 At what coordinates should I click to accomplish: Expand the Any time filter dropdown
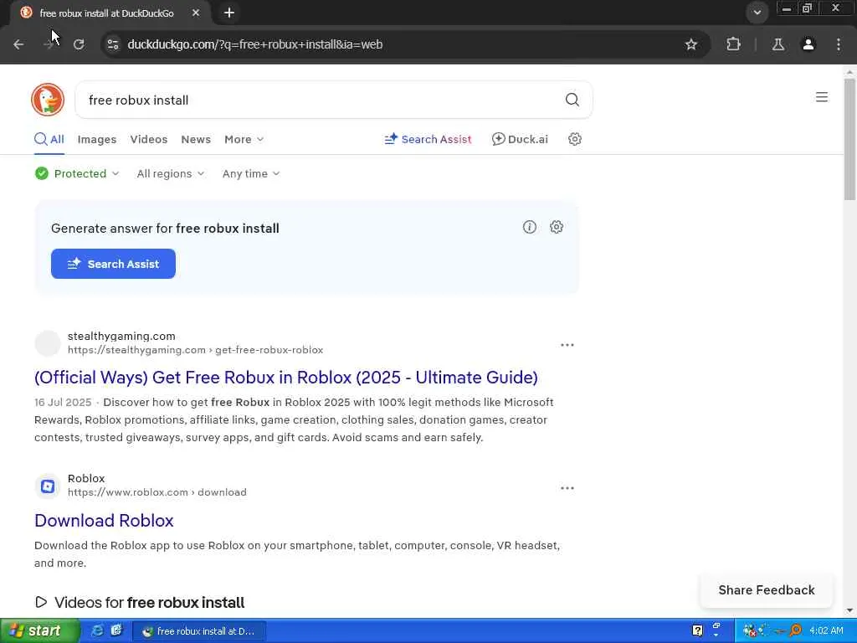click(251, 173)
